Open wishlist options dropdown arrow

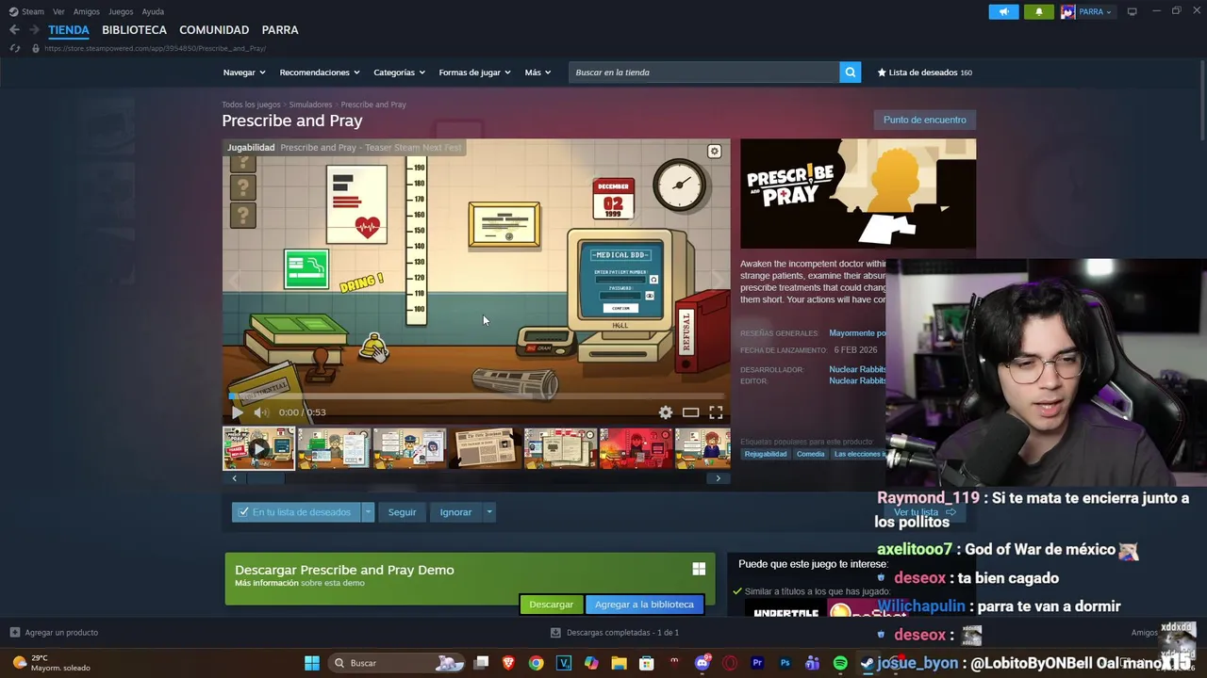368,512
